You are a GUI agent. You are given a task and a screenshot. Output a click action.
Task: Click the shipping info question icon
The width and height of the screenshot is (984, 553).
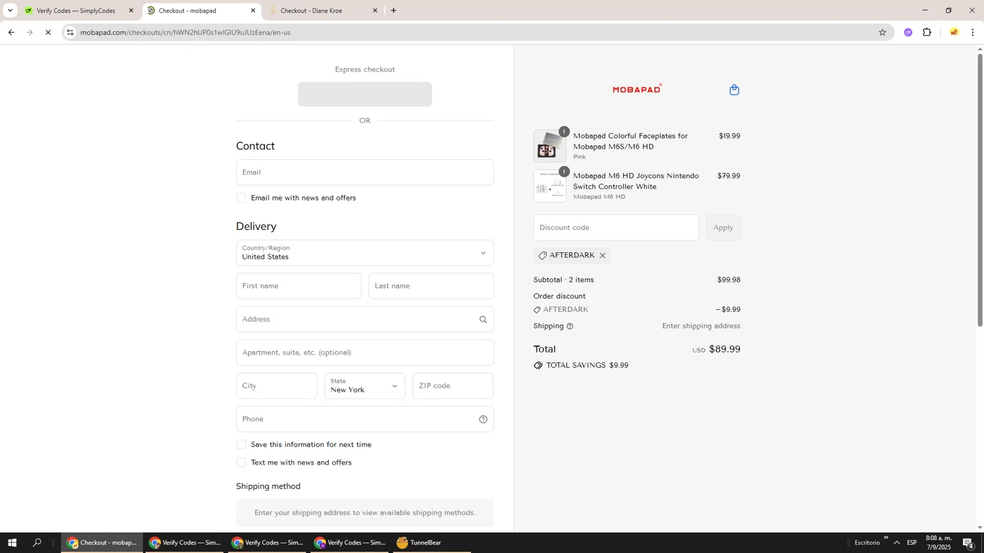[569, 326]
